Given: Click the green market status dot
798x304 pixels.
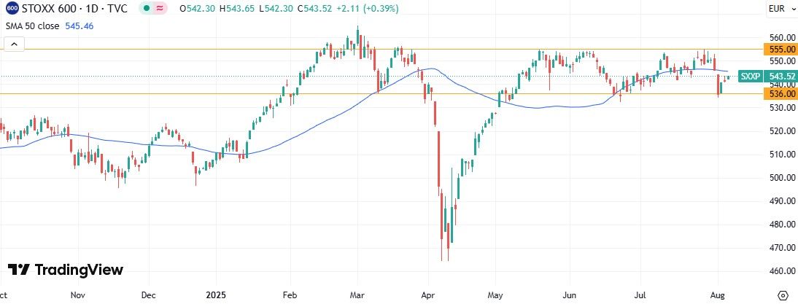Looking at the screenshot, I should [x=147, y=9].
